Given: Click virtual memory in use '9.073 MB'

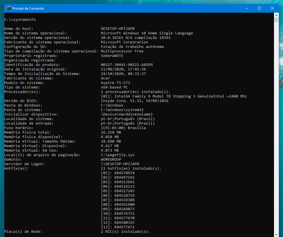Looking at the screenshot, I should point(110,150).
